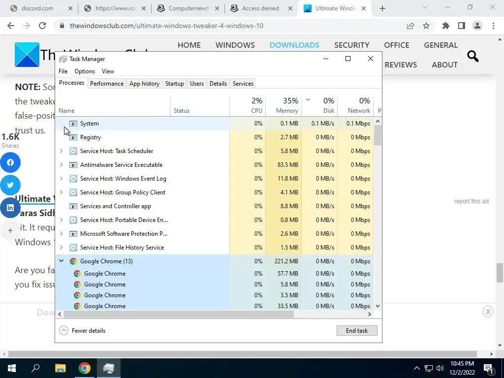Click the Services and Controller app icon
Screen dimensions: 504x378
coord(73,206)
